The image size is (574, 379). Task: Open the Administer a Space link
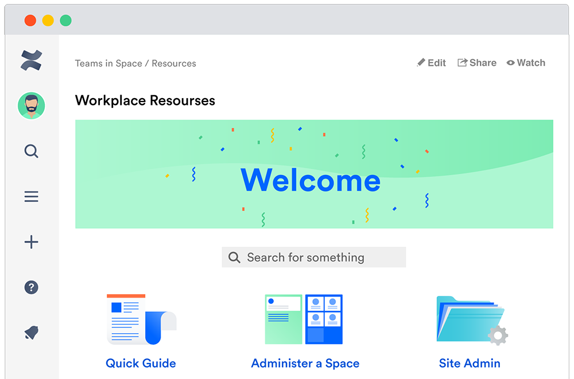pos(305,364)
